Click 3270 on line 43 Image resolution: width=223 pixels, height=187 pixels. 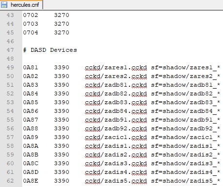click(x=62, y=15)
